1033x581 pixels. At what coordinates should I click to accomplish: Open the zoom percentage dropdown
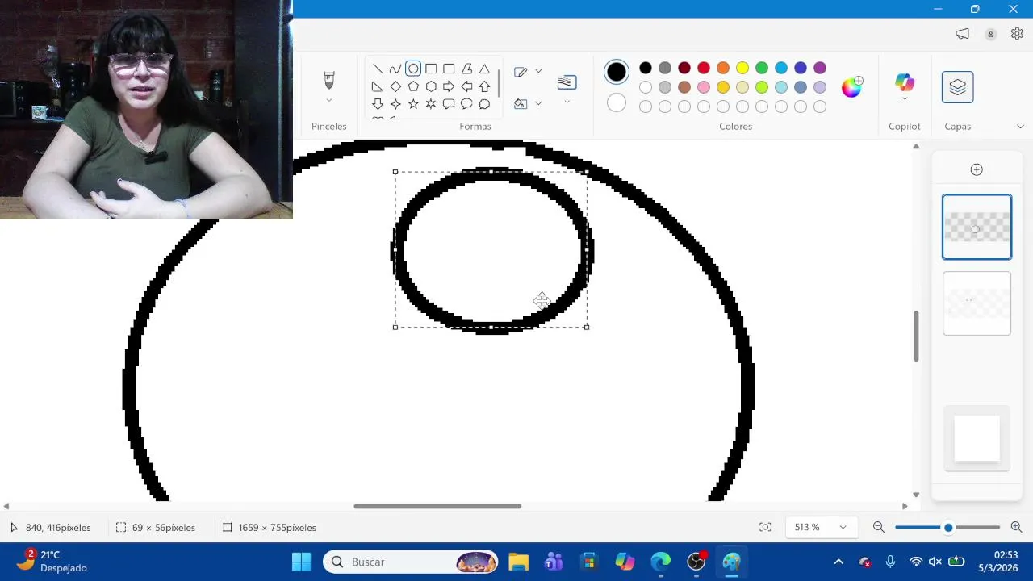[821, 527]
